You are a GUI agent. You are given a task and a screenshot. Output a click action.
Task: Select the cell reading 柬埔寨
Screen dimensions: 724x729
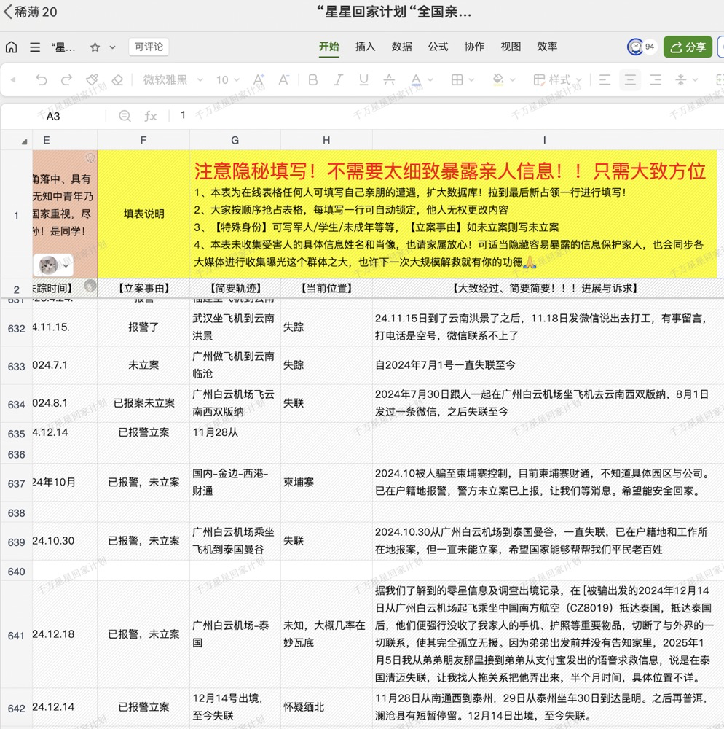pyautogui.click(x=326, y=482)
